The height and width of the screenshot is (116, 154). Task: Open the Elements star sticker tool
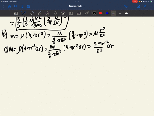pos(63,13)
